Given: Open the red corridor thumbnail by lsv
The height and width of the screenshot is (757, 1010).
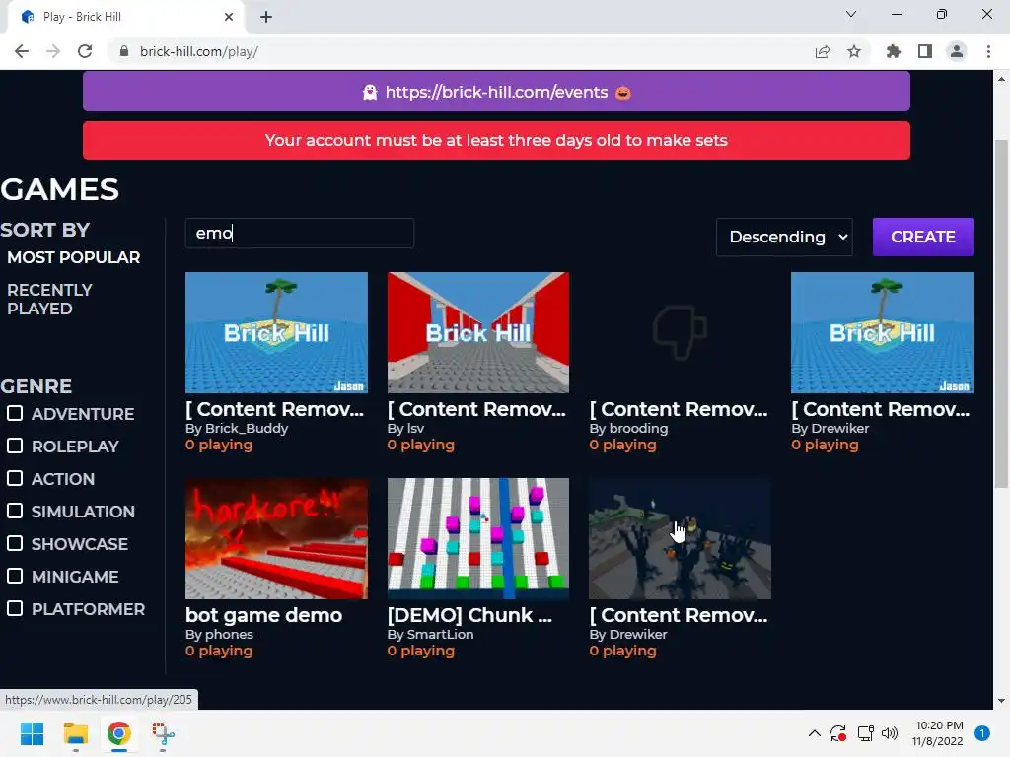Looking at the screenshot, I should 478,332.
